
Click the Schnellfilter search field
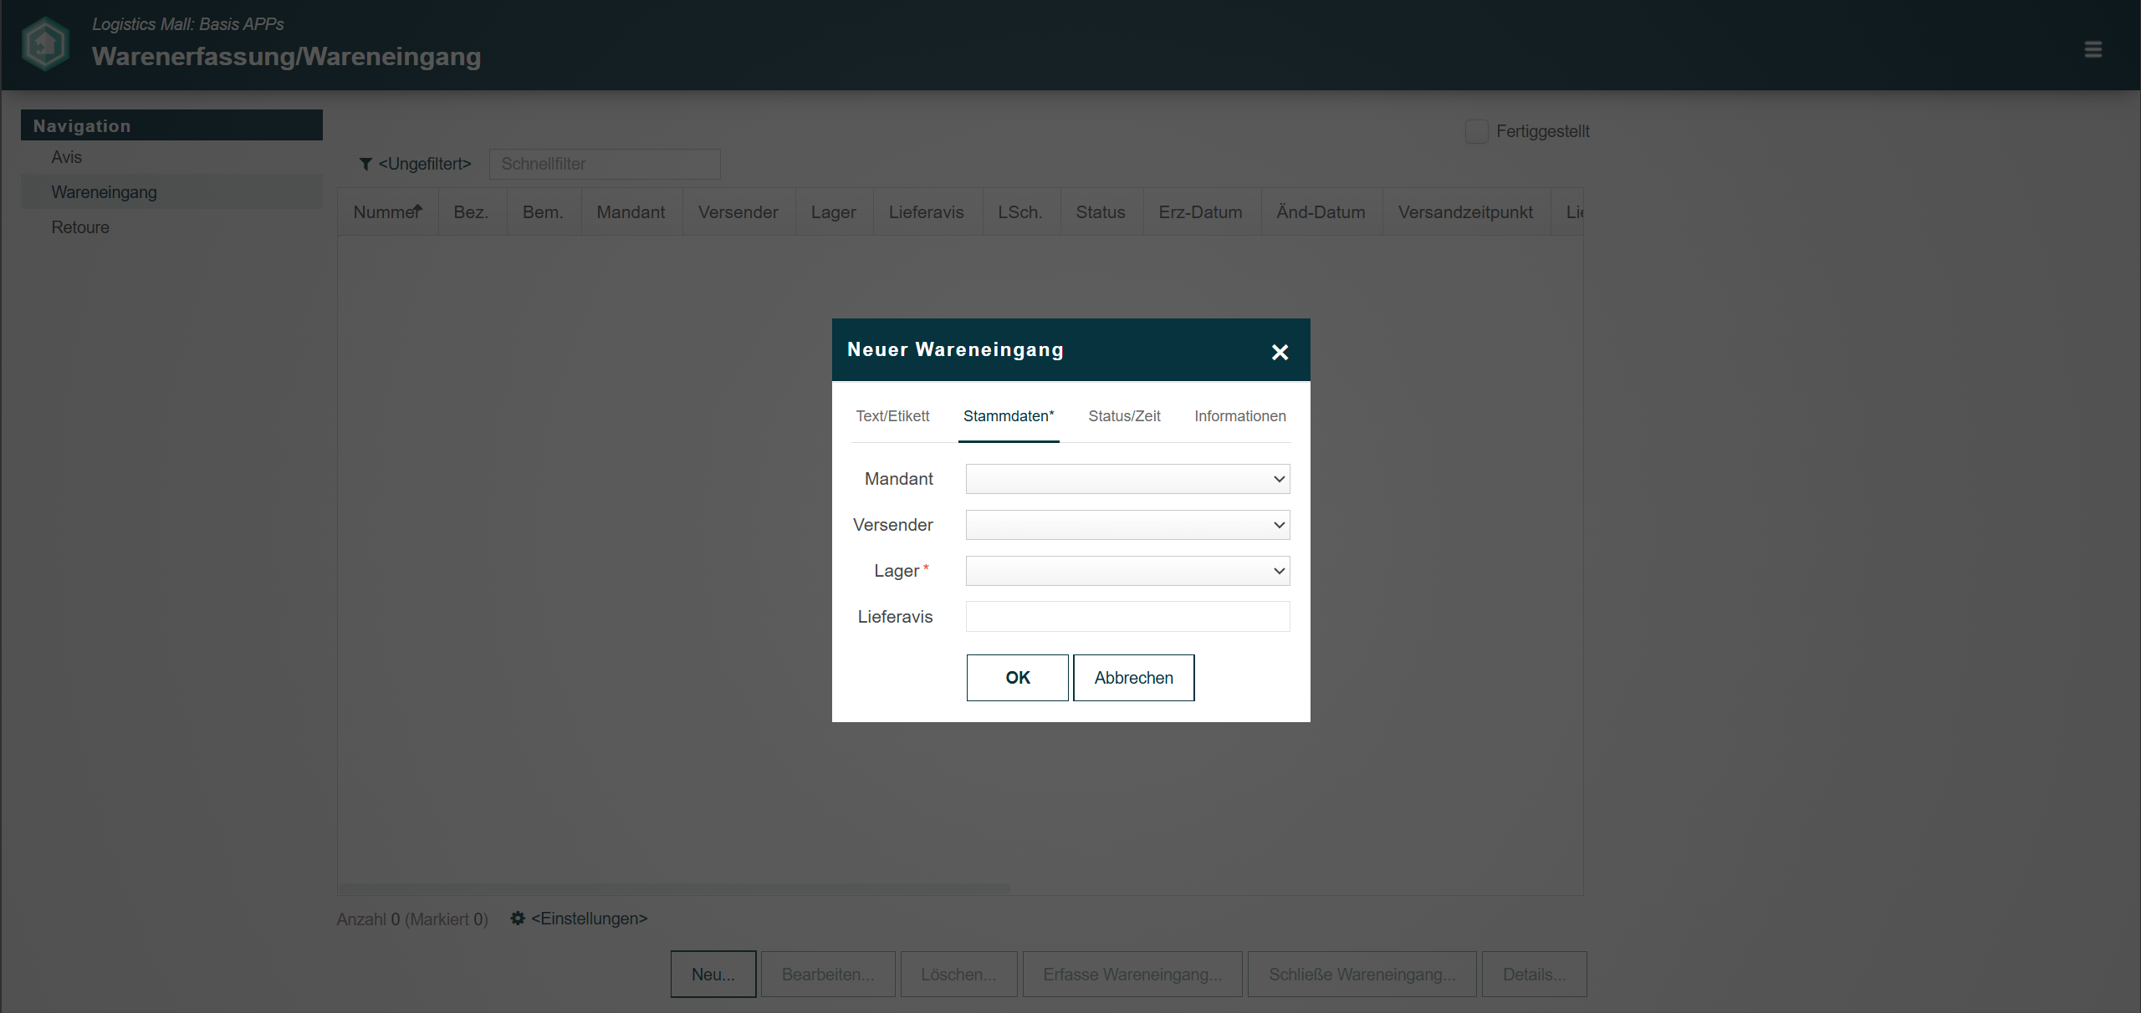[604, 165]
